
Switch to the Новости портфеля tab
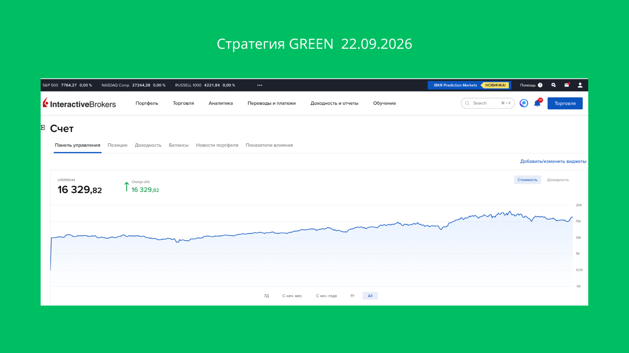[x=217, y=145]
